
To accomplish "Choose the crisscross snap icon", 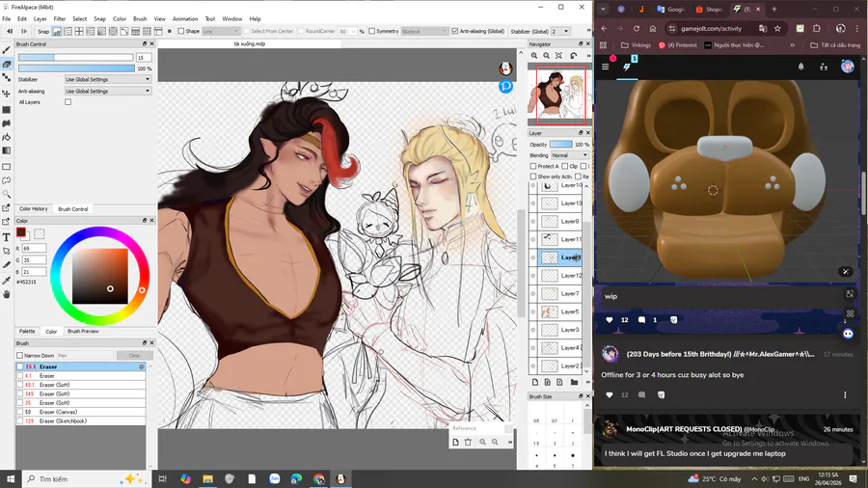I will (x=79, y=32).
